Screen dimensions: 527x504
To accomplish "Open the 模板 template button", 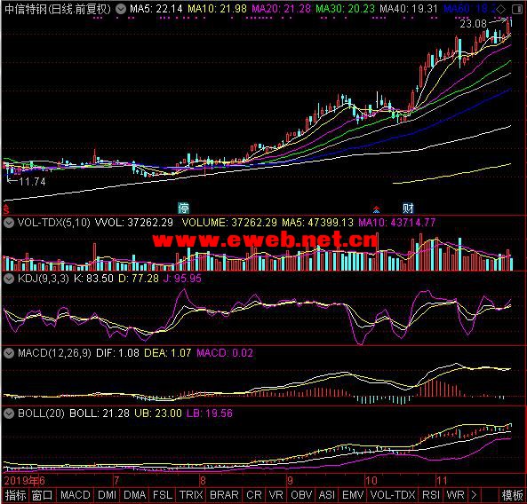I will coord(512,494).
